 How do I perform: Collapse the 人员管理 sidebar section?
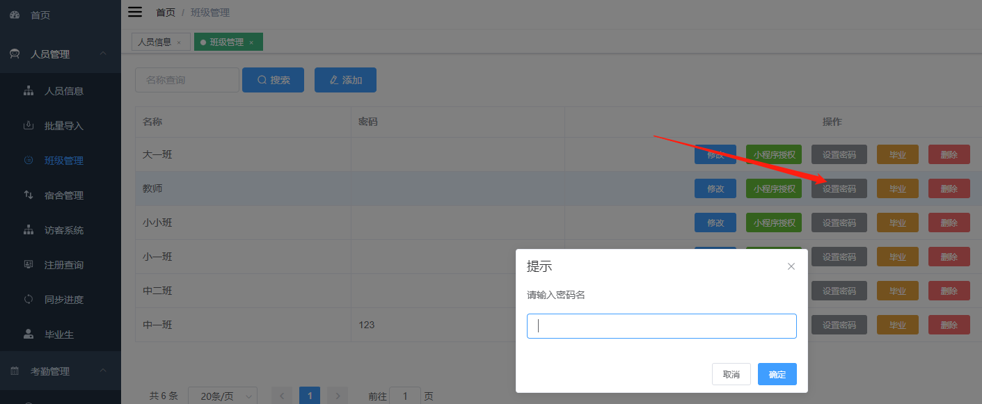click(103, 54)
